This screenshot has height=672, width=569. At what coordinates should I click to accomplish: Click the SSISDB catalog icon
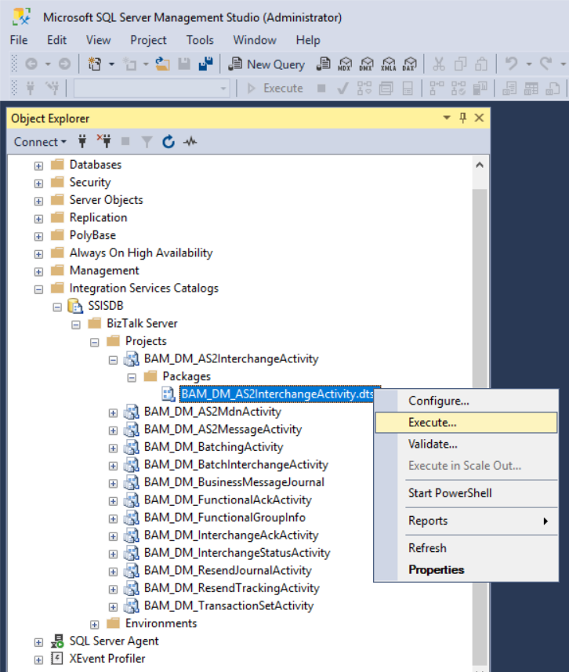coord(75,306)
